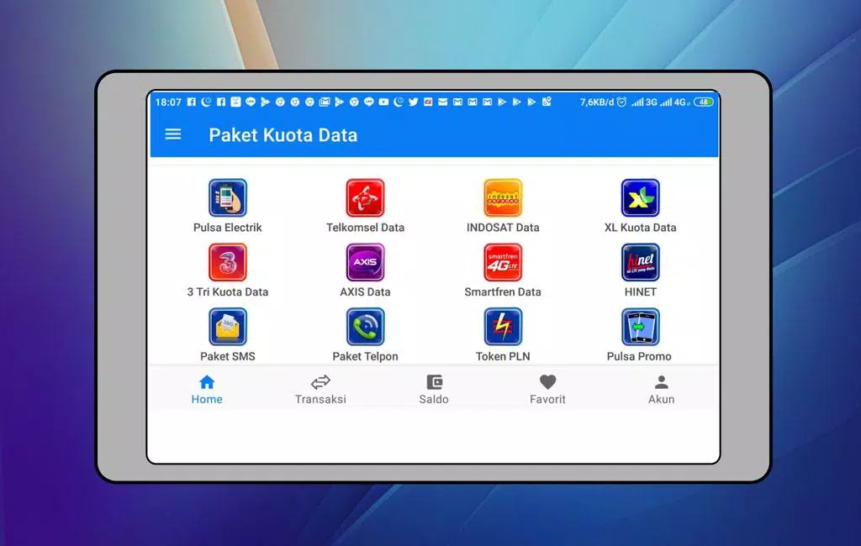
Task: Open XL Kuota Data
Action: tap(640, 198)
